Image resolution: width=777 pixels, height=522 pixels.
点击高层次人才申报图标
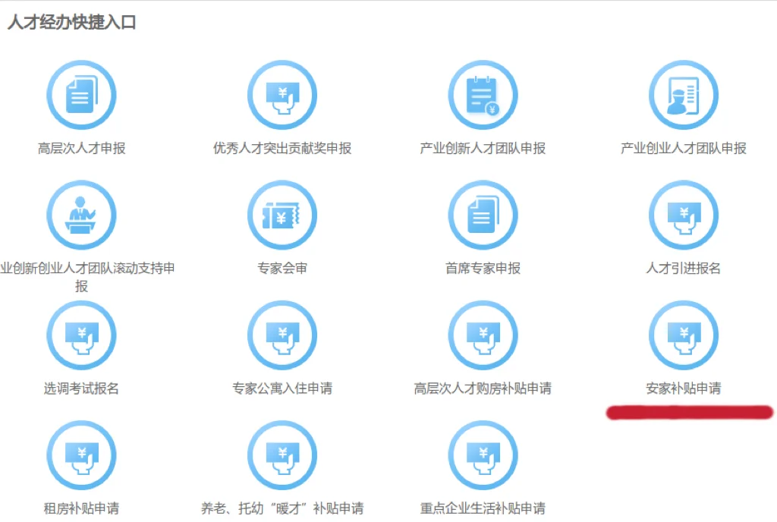[x=82, y=93]
